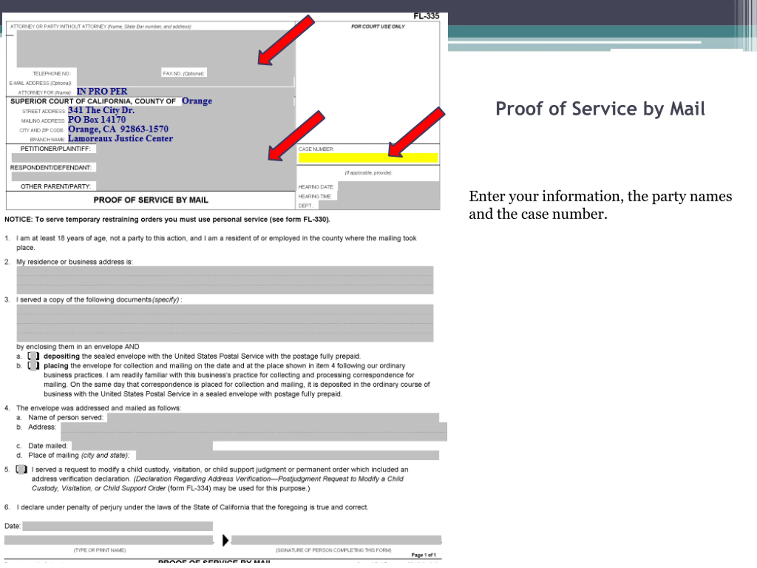Click the Date field above the signature line
This screenshot has width=757, height=568.
pos(117,526)
